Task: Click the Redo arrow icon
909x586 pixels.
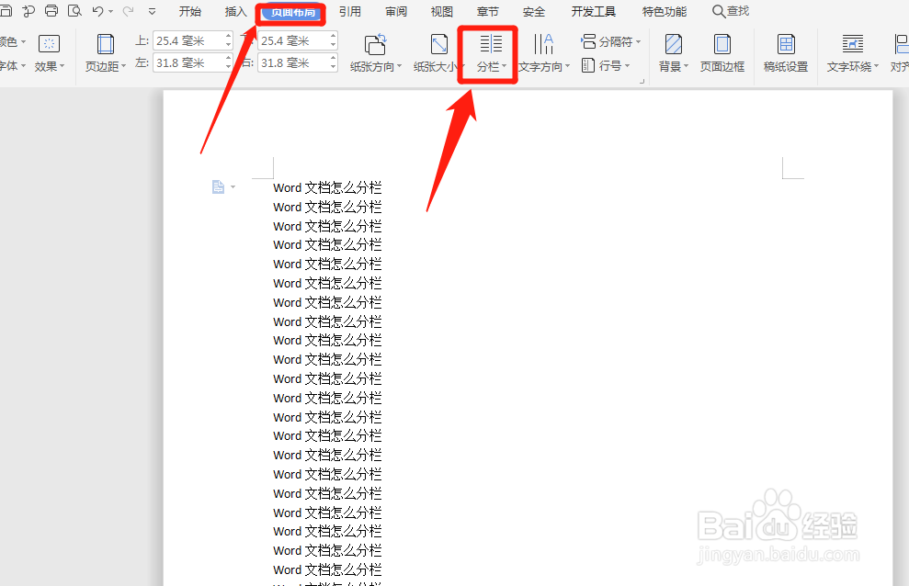Action: (128, 10)
